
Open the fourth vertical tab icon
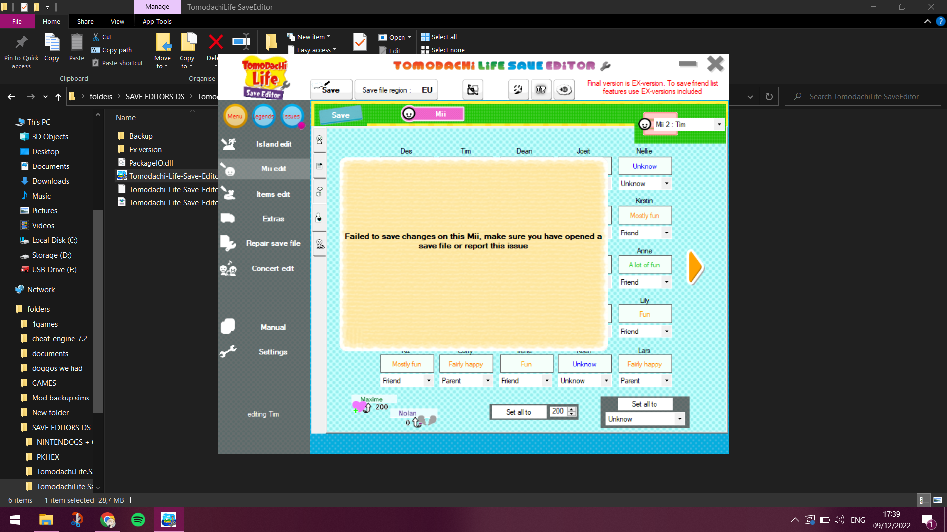tap(319, 218)
